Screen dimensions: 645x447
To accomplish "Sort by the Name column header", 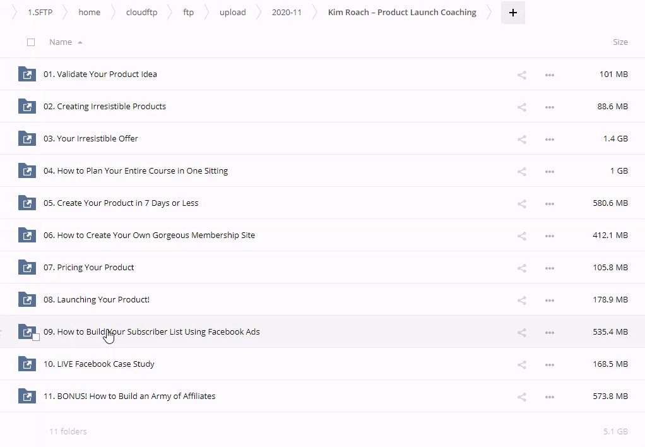I will [x=61, y=42].
